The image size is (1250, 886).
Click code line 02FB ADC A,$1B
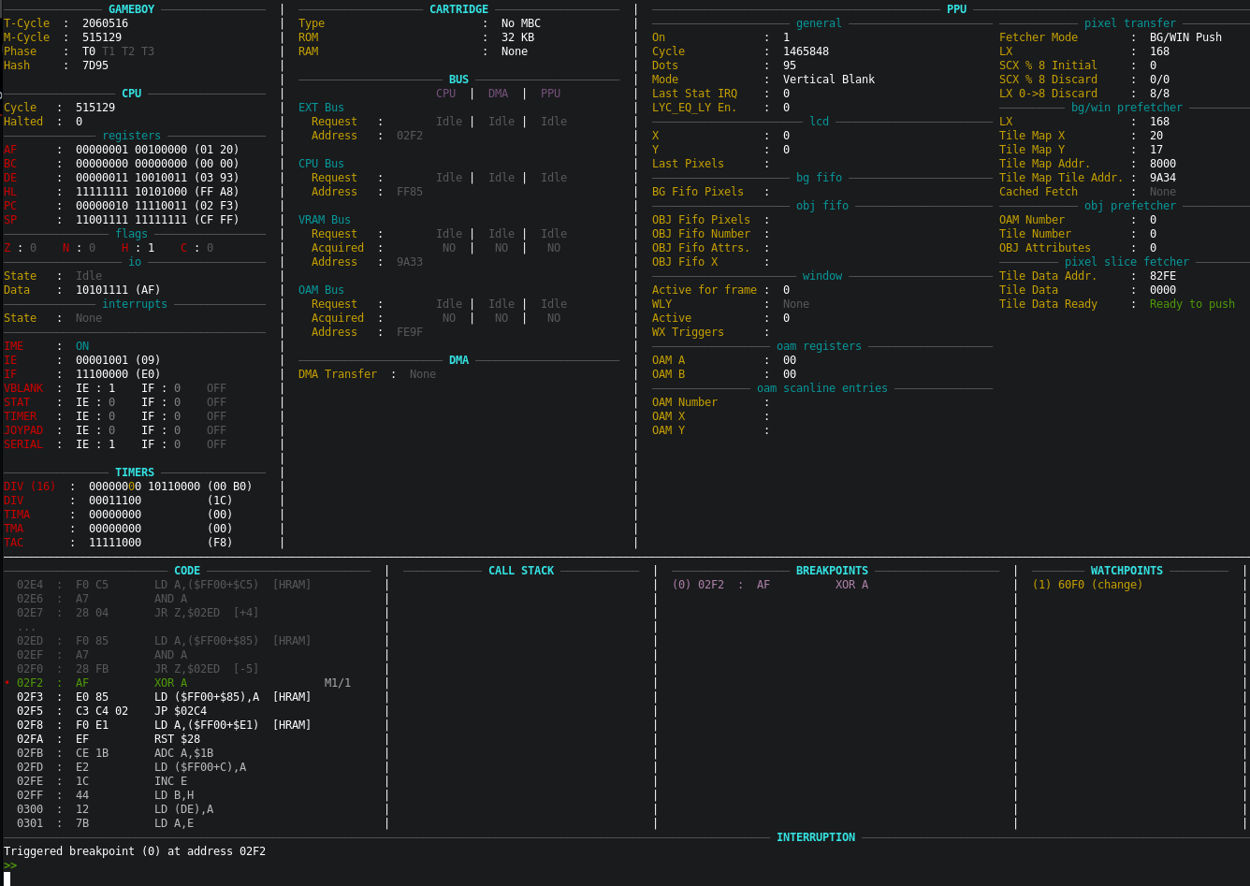(115, 753)
